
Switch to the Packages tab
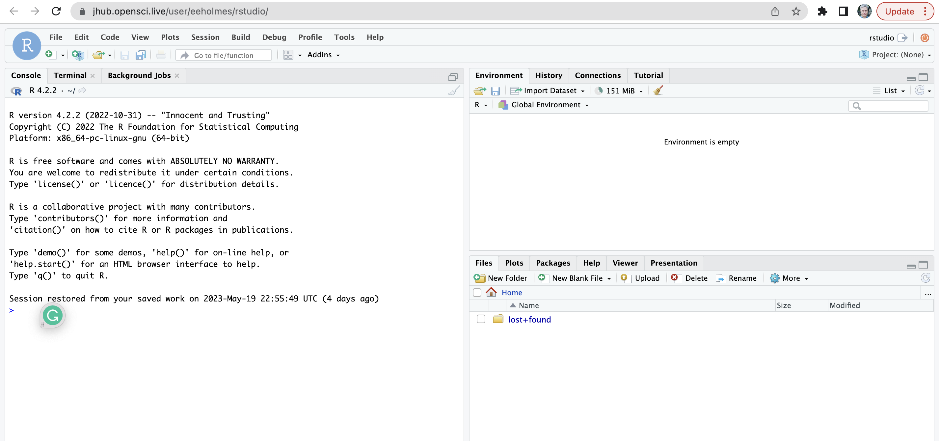552,263
